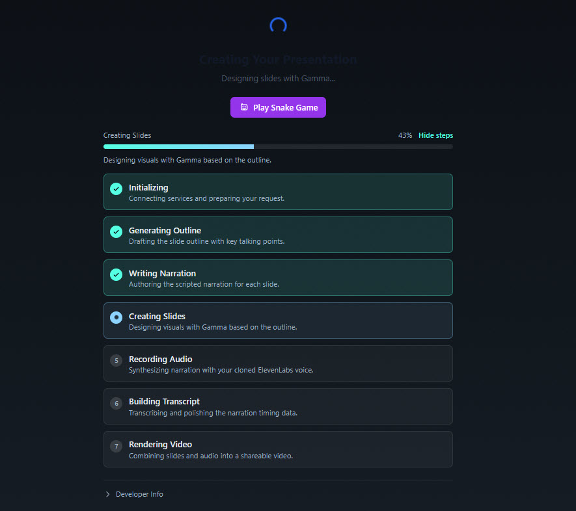The image size is (576, 511).
Task: Click the checkmark icon for Generating Outline
Action: [116, 231]
